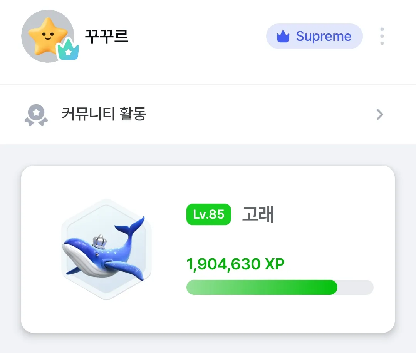Tap the yellow star profile avatar
Screen dimensions: 416x353
pos(45,35)
